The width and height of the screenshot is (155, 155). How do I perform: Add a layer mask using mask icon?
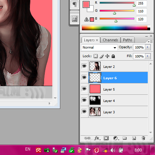(106, 138)
